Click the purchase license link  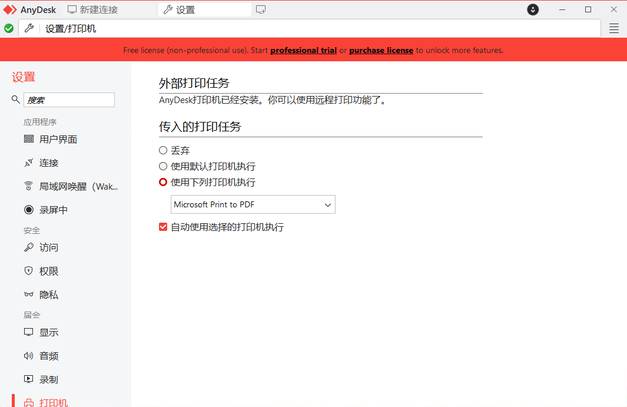tap(381, 51)
